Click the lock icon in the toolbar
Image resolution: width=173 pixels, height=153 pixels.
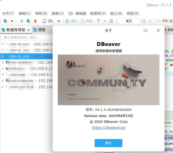111,21
